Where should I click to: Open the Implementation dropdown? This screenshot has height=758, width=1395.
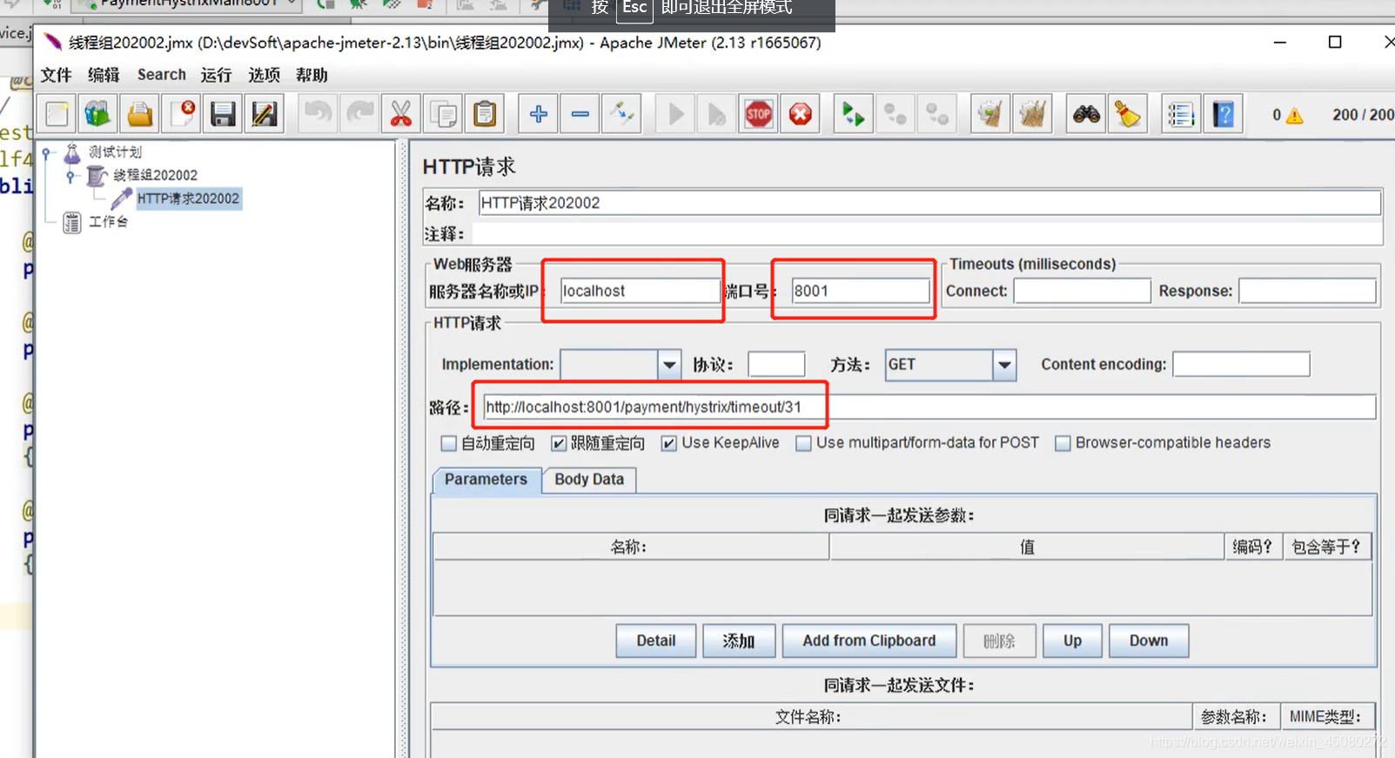point(669,365)
